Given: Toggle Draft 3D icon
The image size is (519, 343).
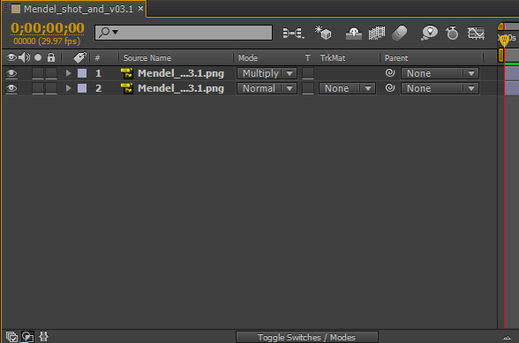Looking at the screenshot, I should [x=323, y=33].
